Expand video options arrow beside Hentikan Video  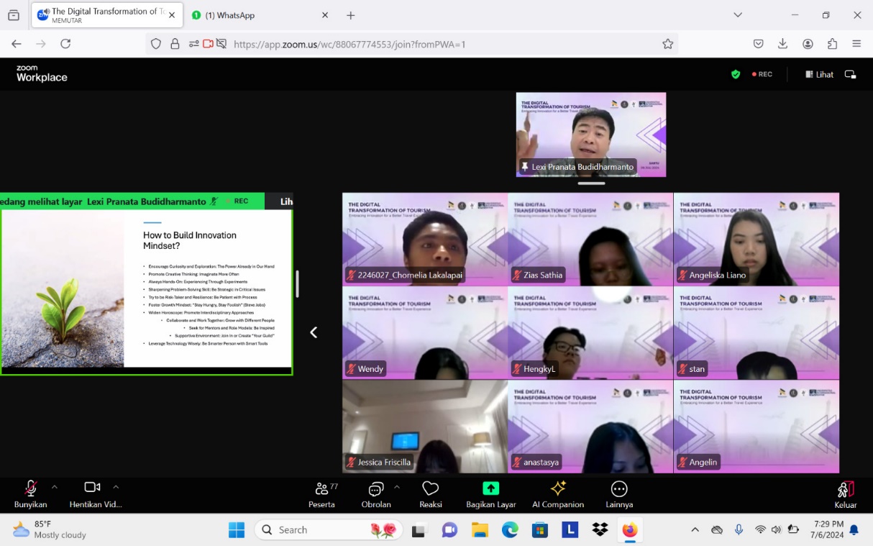point(116,487)
